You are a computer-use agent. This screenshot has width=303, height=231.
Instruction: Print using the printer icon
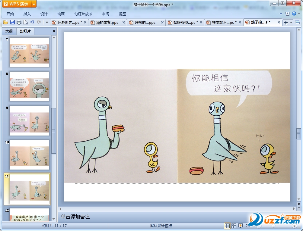(19, 22)
